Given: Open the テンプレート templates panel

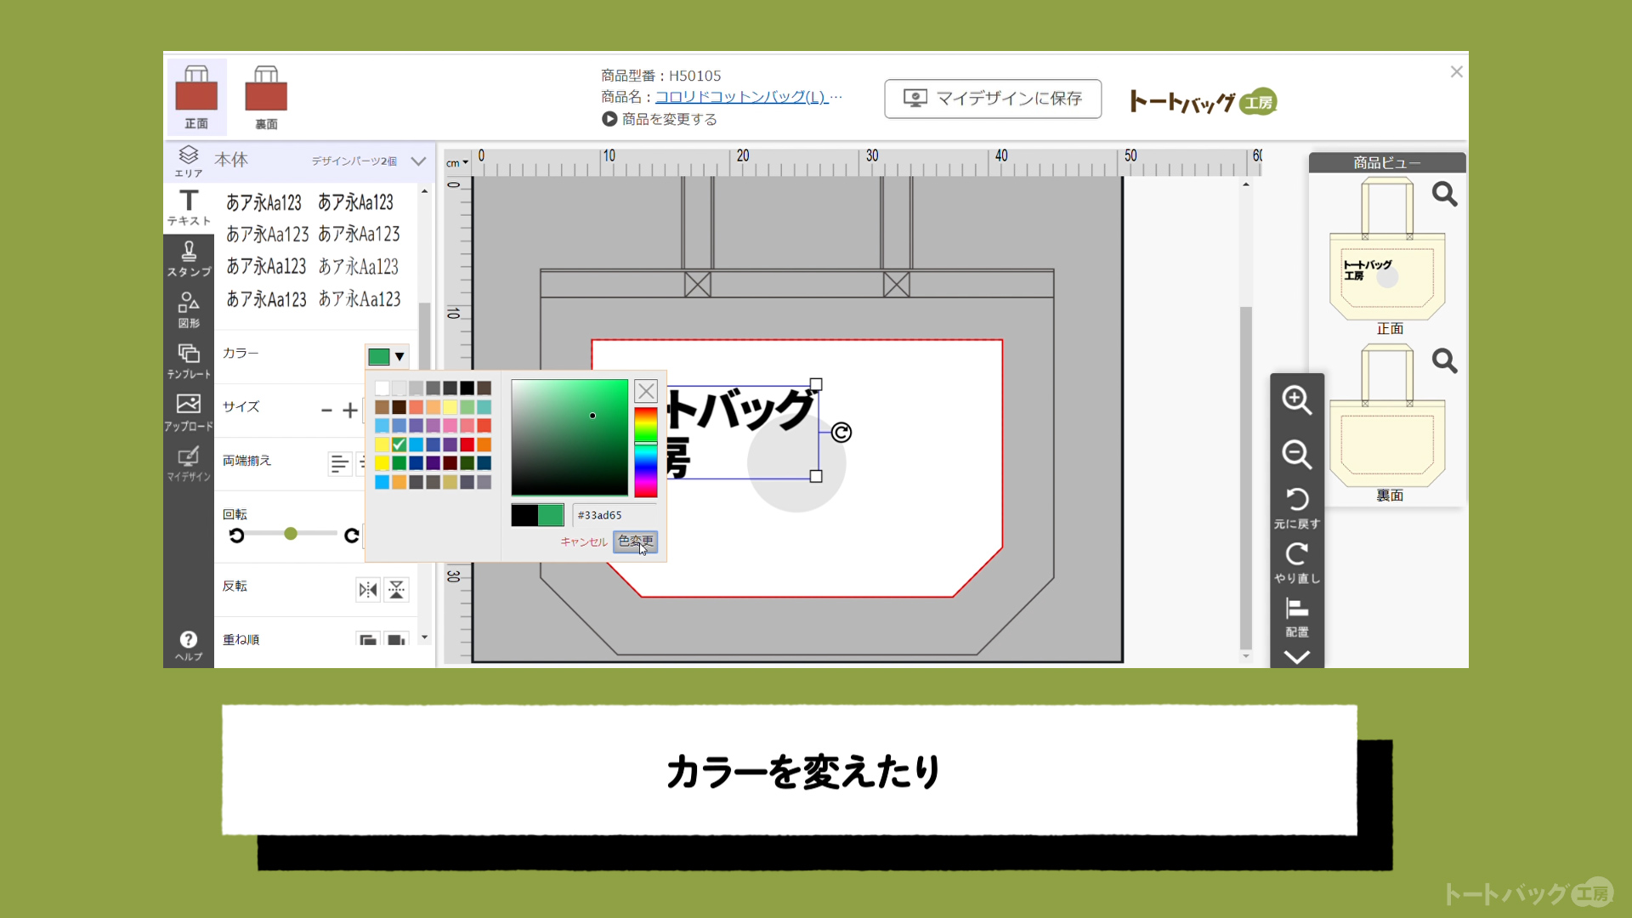Looking at the screenshot, I should [188, 361].
